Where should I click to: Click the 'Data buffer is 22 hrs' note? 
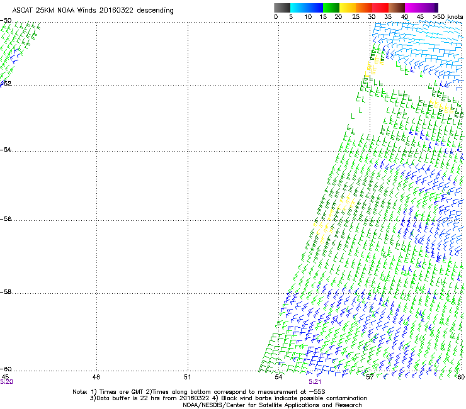click(228, 398)
